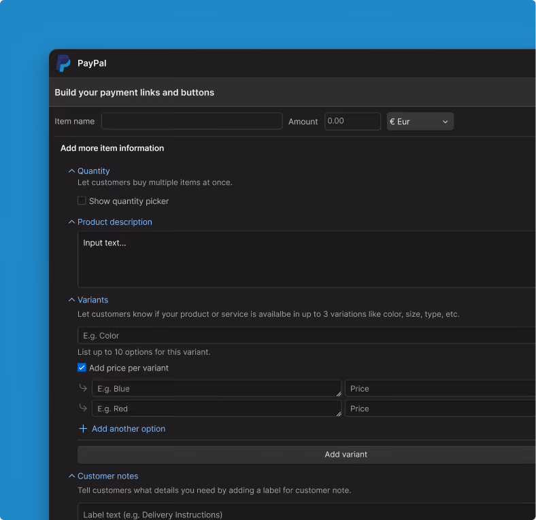536x520 pixels.
Task: Click the Price field next to E.g. Red
Action: 440,409
